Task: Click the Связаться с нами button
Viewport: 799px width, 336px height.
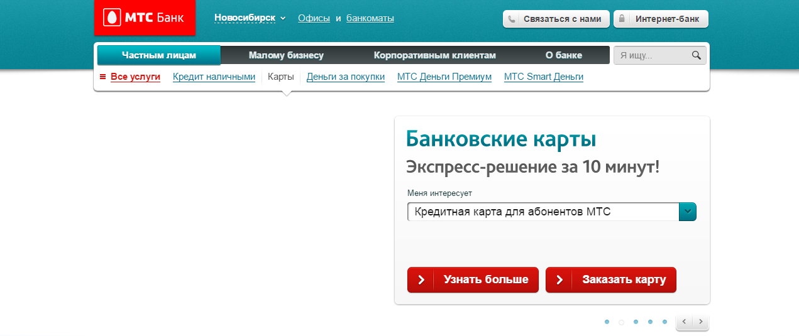Action: coord(556,19)
